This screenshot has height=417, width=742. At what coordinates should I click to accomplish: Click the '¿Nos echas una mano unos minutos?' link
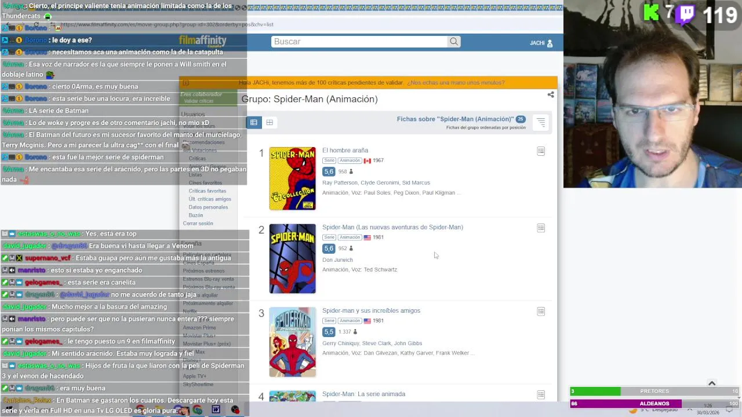click(456, 83)
